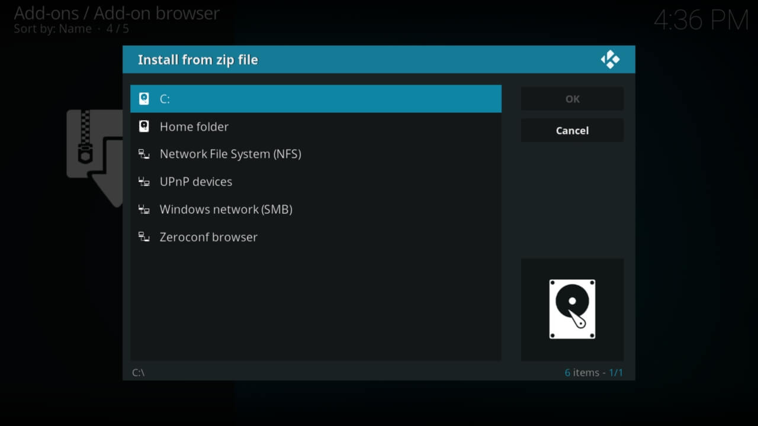The width and height of the screenshot is (758, 426).
Task: Cancel the Install from zip file dialog
Action: point(572,131)
